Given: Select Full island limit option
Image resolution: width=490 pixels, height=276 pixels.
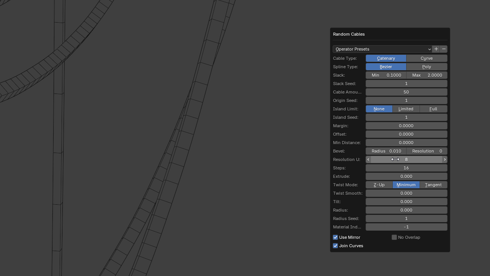Looking at the screenshot, I should [433, 109].
